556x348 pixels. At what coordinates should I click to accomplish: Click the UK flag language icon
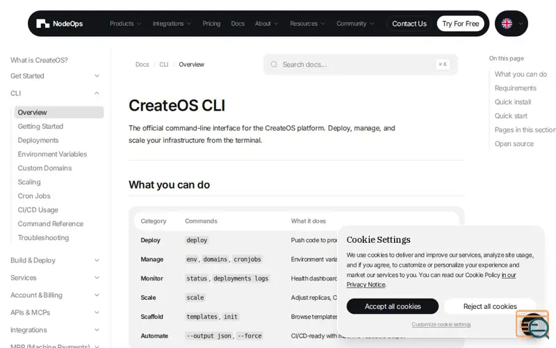(x=507, y=24)
